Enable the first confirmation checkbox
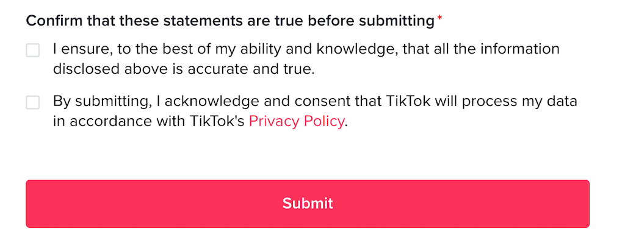Screen dimensions: 625x246 [33, 50]
